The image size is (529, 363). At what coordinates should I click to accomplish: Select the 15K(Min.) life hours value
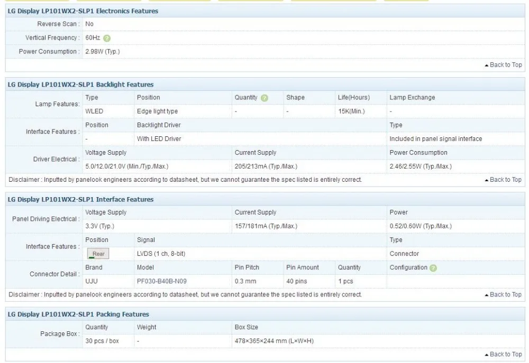351,111
